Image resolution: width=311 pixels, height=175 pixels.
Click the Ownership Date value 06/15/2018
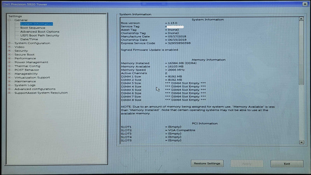[177, 40]
